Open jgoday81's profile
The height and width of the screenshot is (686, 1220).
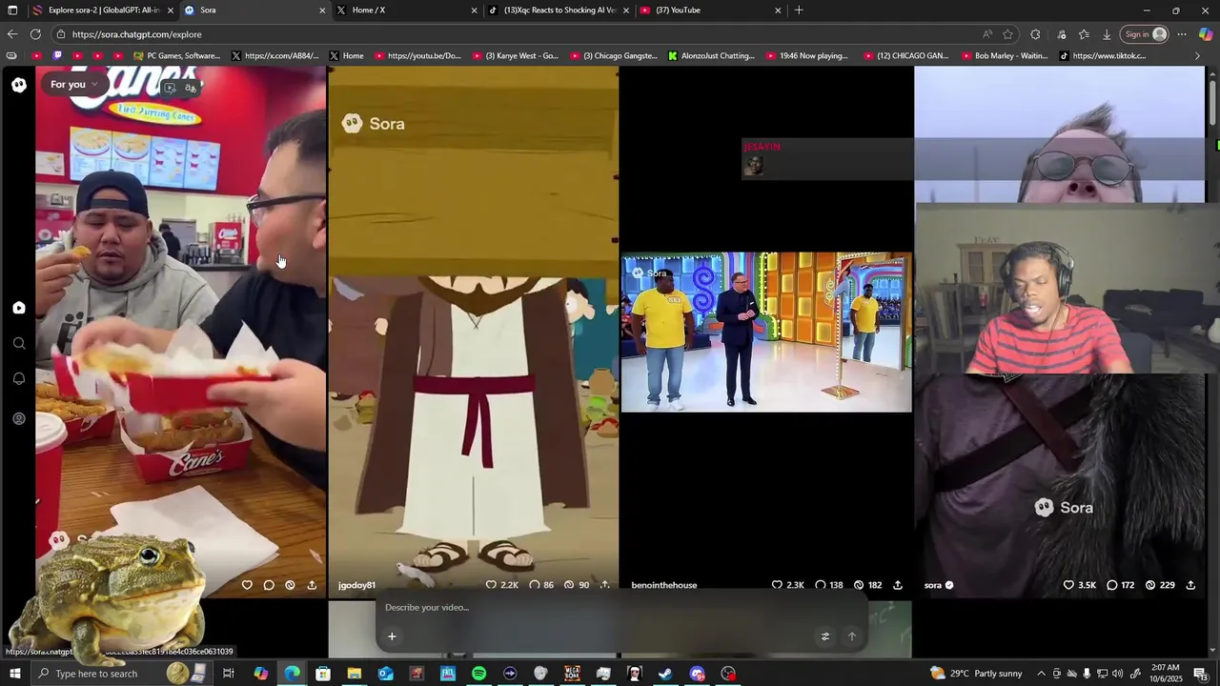pyautogui.click(x=356, y=585)
